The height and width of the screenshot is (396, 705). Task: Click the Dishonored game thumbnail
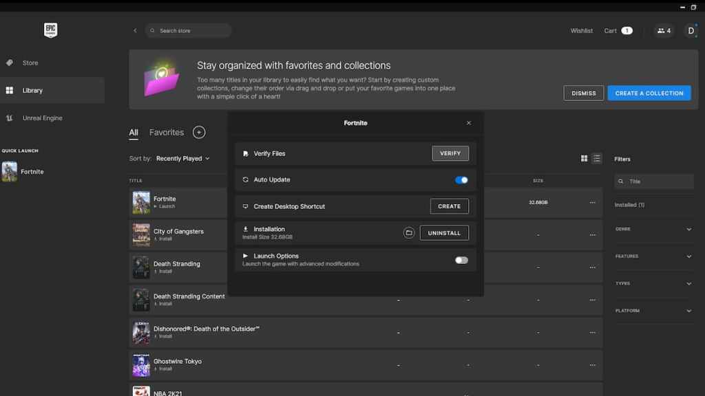(141, 333)
